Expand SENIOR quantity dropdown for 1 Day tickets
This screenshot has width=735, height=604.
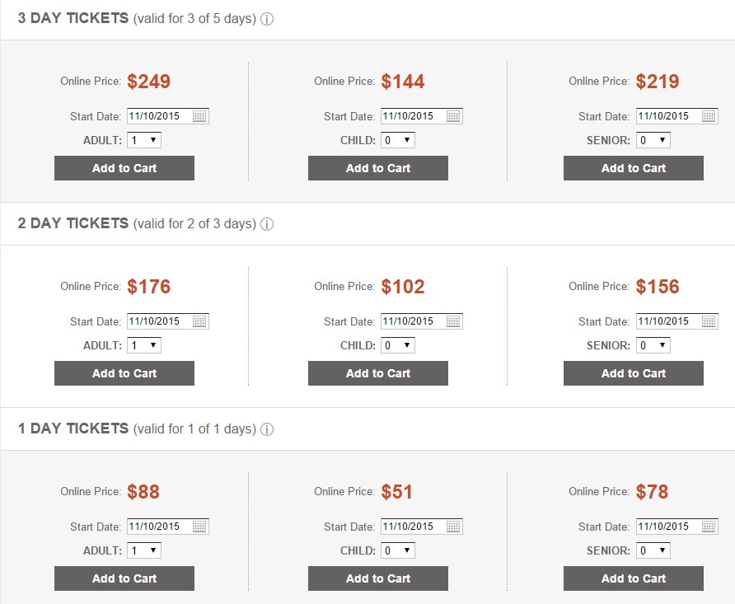point(653,550)
